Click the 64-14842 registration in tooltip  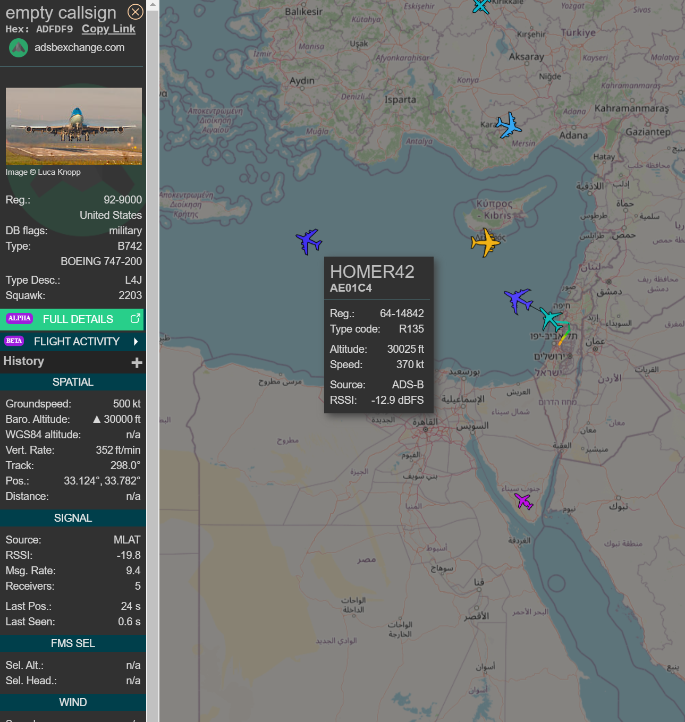[x=402, y=313]
